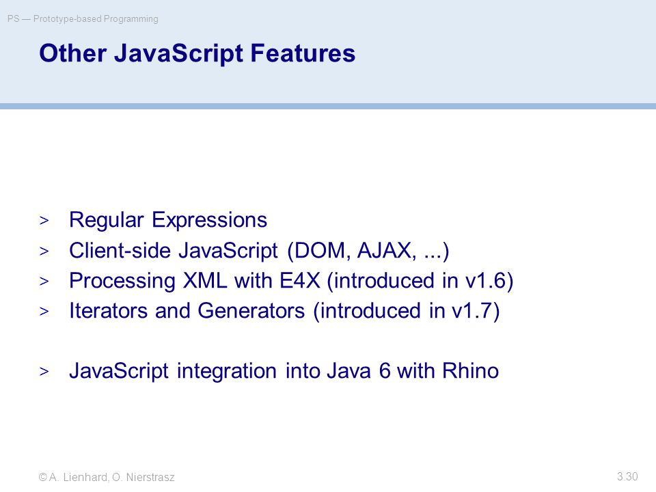The width and height of the screenshot is (656, 492).
Task: Click the text (introduced in v1.6)
Action: pos(420,281)
